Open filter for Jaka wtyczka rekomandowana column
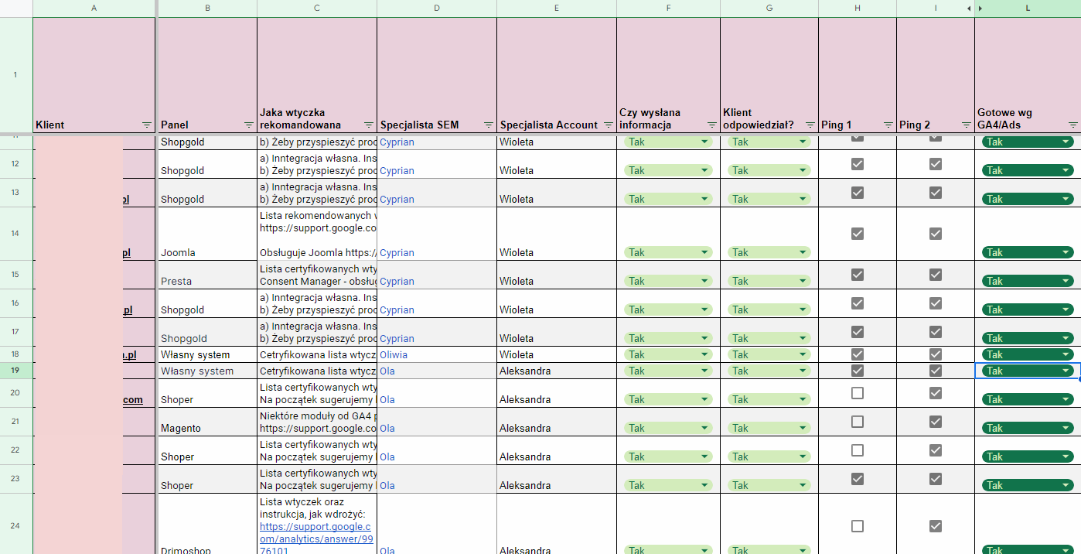The width and height of the screenshot is (1081, 554). (368, 125)
